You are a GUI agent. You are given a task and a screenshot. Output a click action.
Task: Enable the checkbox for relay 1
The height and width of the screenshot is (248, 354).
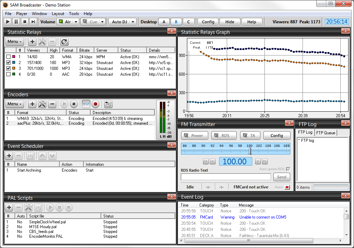pos(9,57)
